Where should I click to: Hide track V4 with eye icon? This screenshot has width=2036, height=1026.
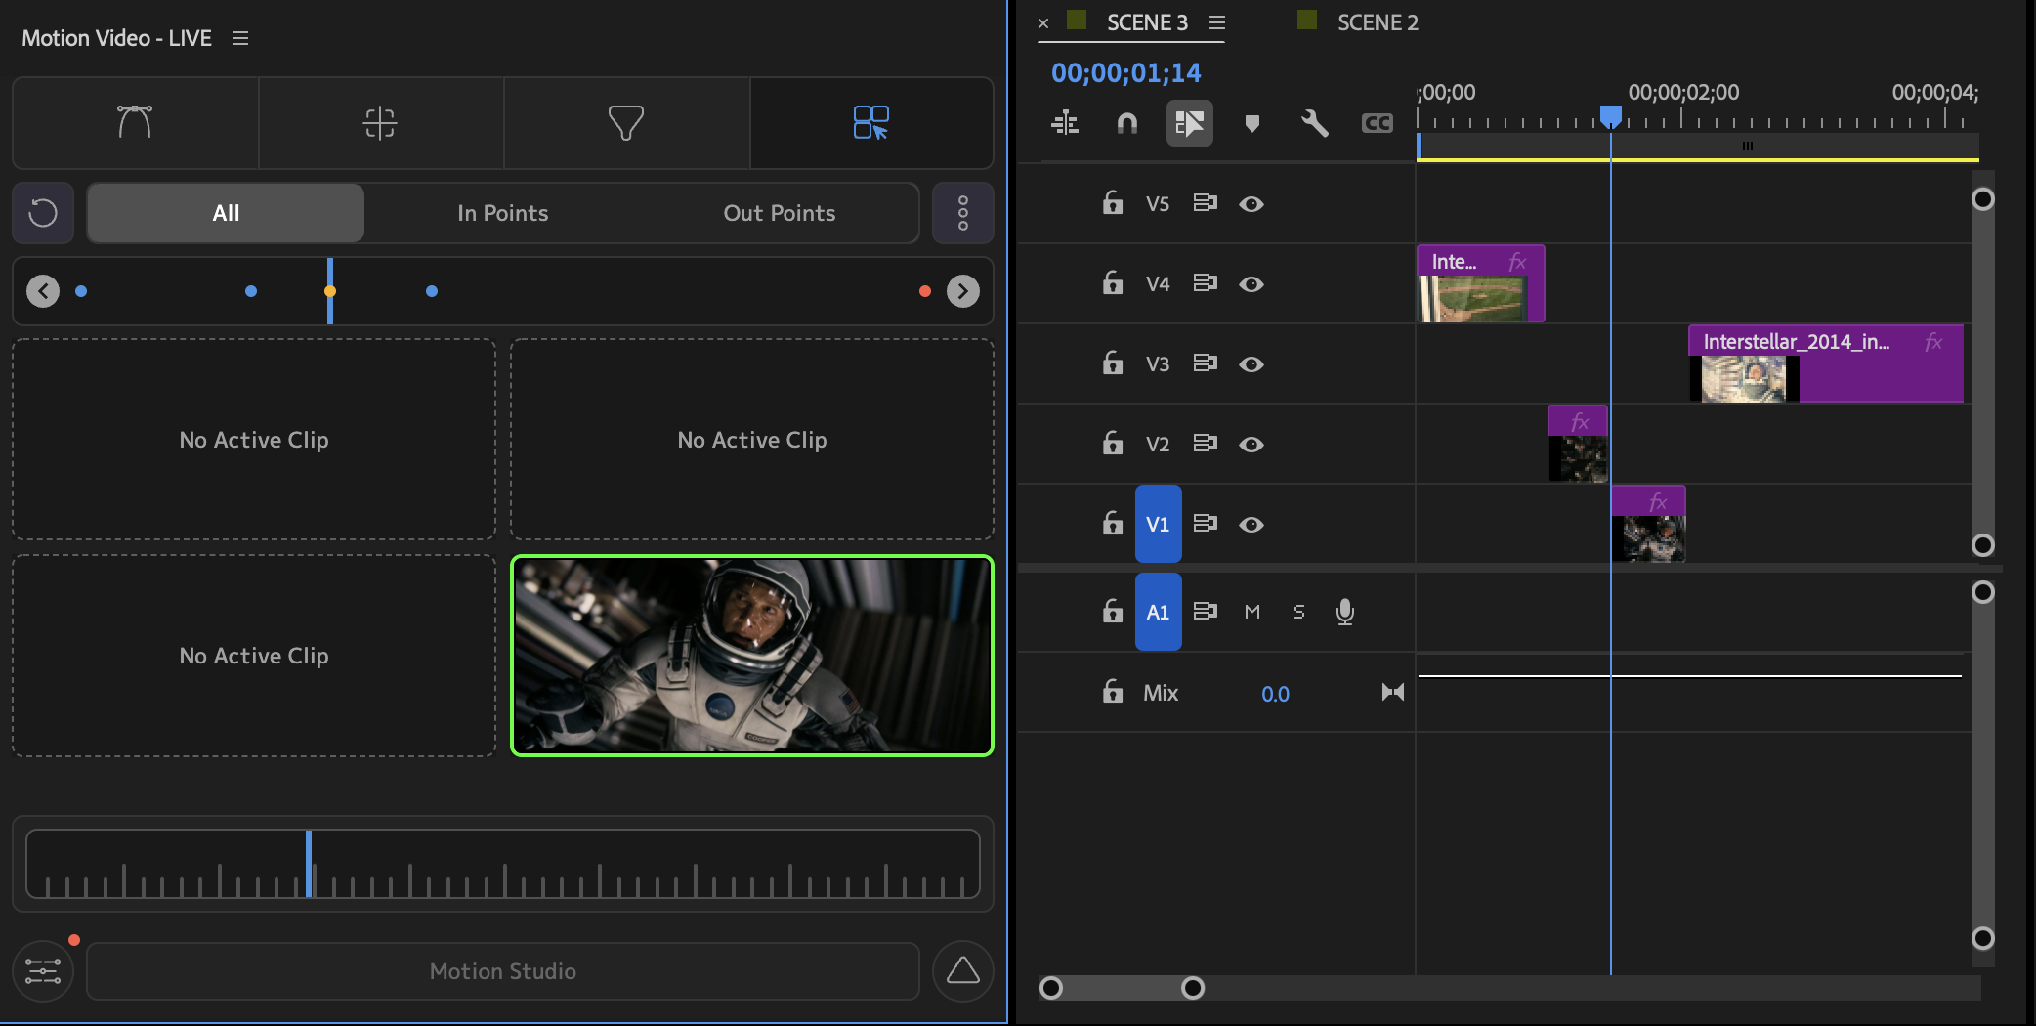click(1251, 284)
